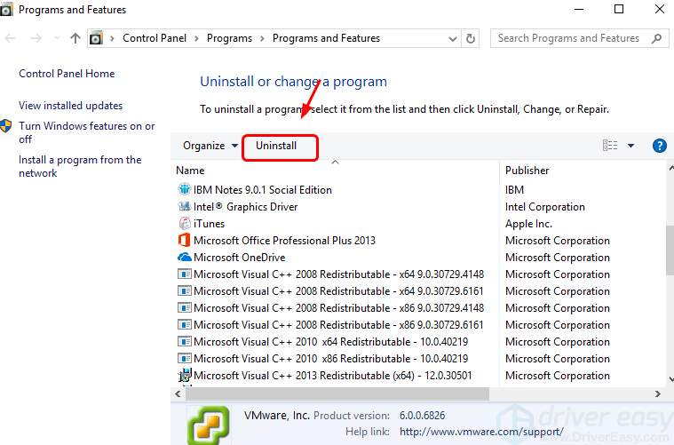Click icon of Visual C++ 2008 x86 9.0.30729.4148
This screenshot has width=674, height=445.
tap(185, 308)
